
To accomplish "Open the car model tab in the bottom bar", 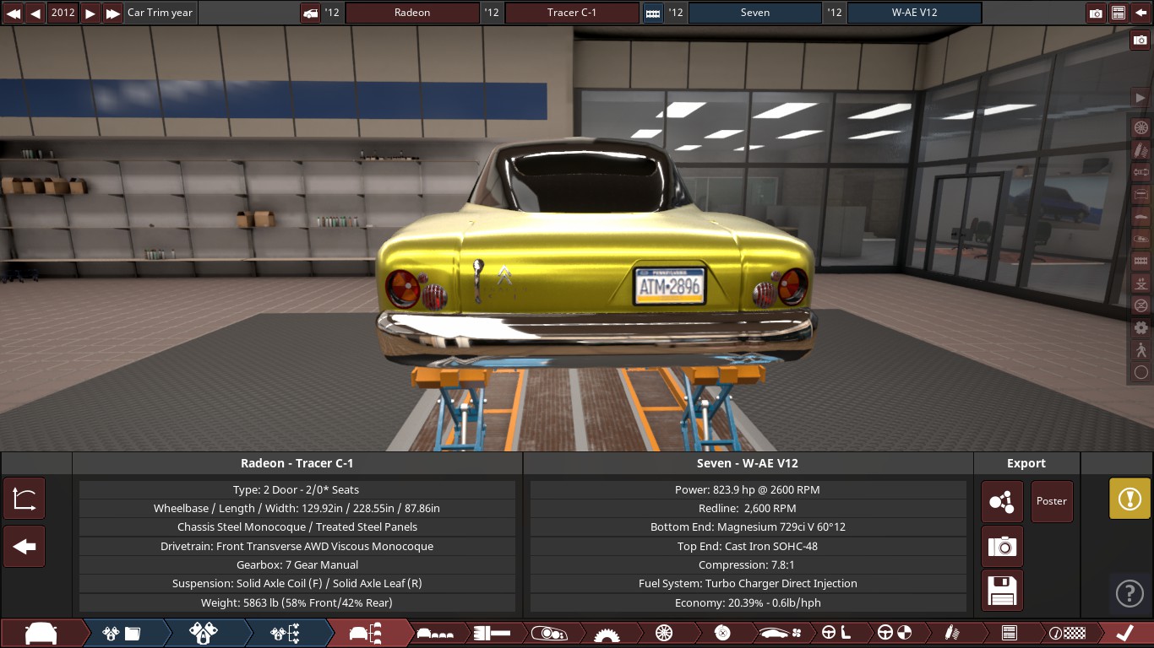I will (x=42, y=633).
